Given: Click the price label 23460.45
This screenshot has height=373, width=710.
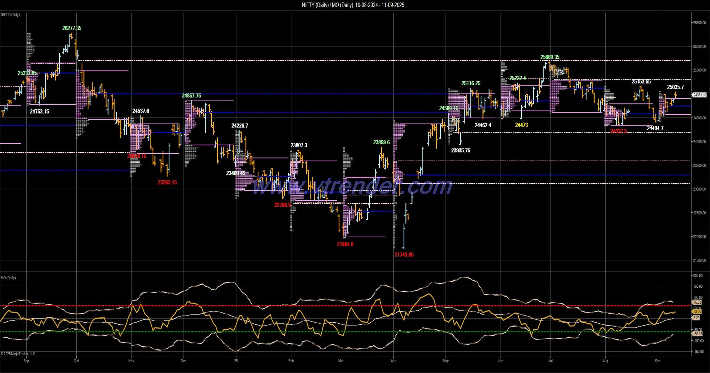Looking at the screenshot, I should (x=236, y=173).
